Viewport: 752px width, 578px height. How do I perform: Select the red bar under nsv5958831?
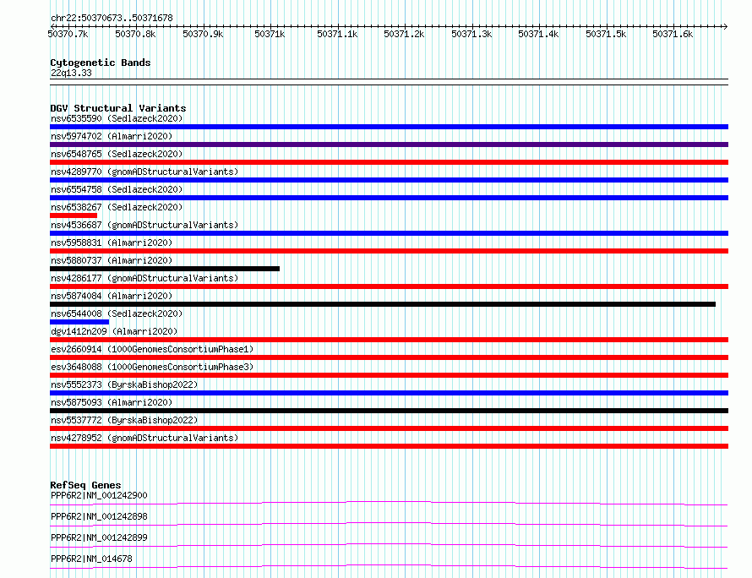[389, 251]
